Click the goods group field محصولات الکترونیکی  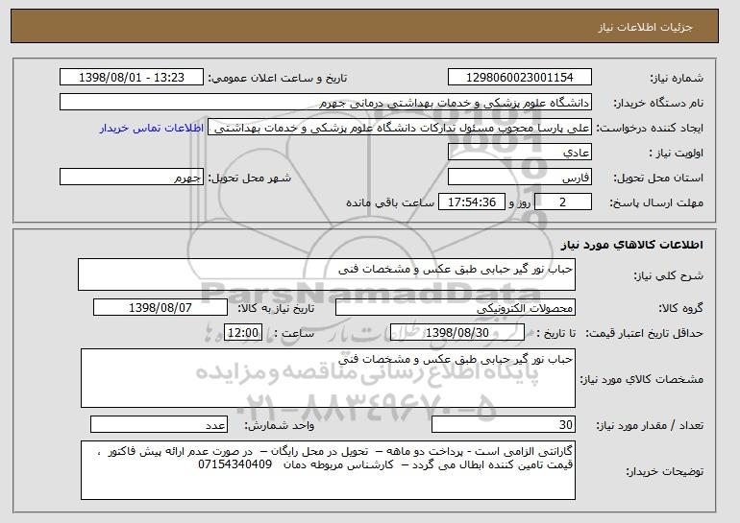click(x=456, y=308)
